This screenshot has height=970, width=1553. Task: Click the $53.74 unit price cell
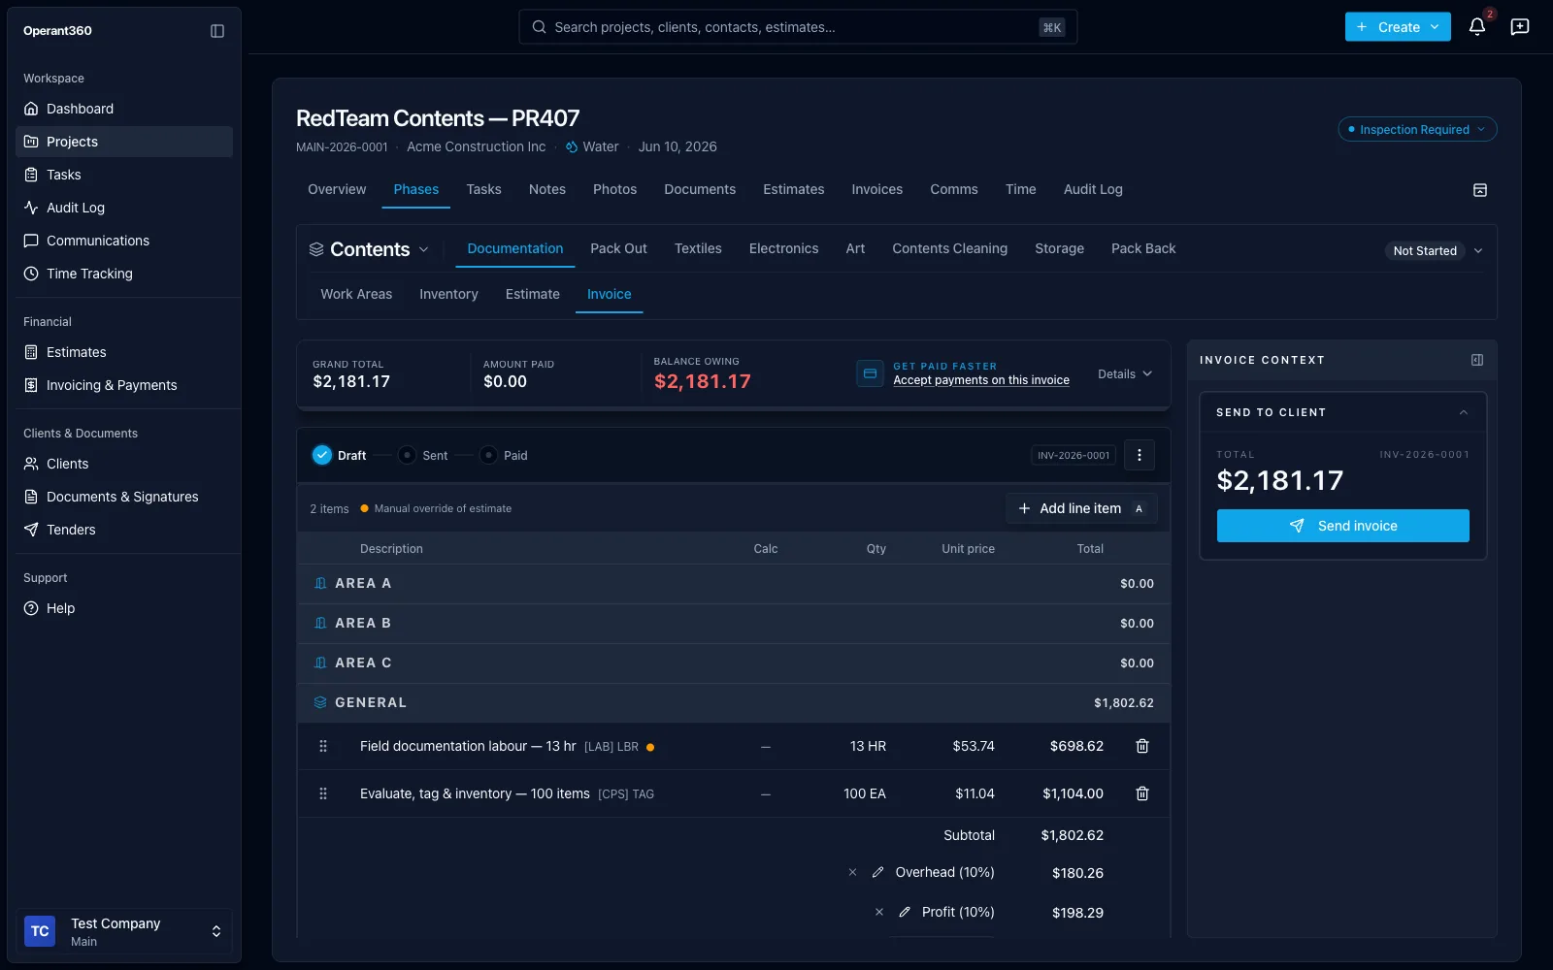click(973, 746)
